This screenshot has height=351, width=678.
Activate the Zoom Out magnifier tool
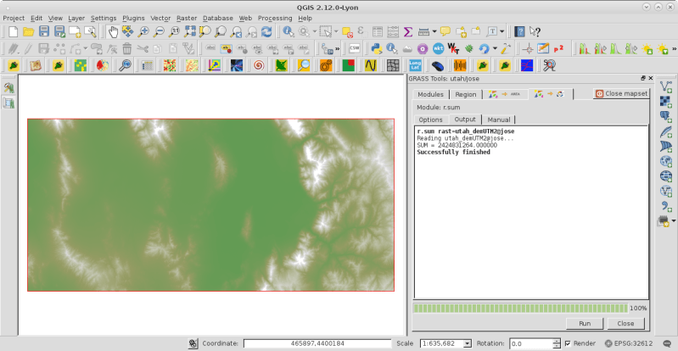[159, 31]
